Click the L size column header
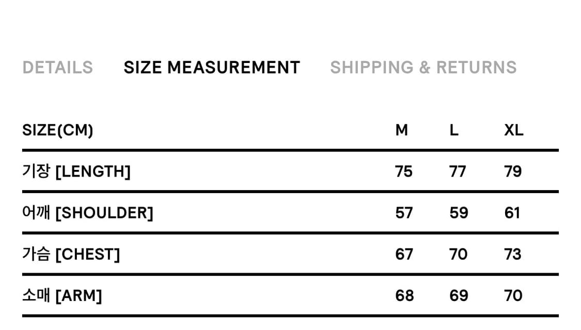This screenshot has height=330, width=581. pyautogui.click(x=453, y=130)
